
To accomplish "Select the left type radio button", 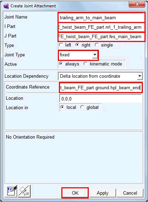I will 61,45.
